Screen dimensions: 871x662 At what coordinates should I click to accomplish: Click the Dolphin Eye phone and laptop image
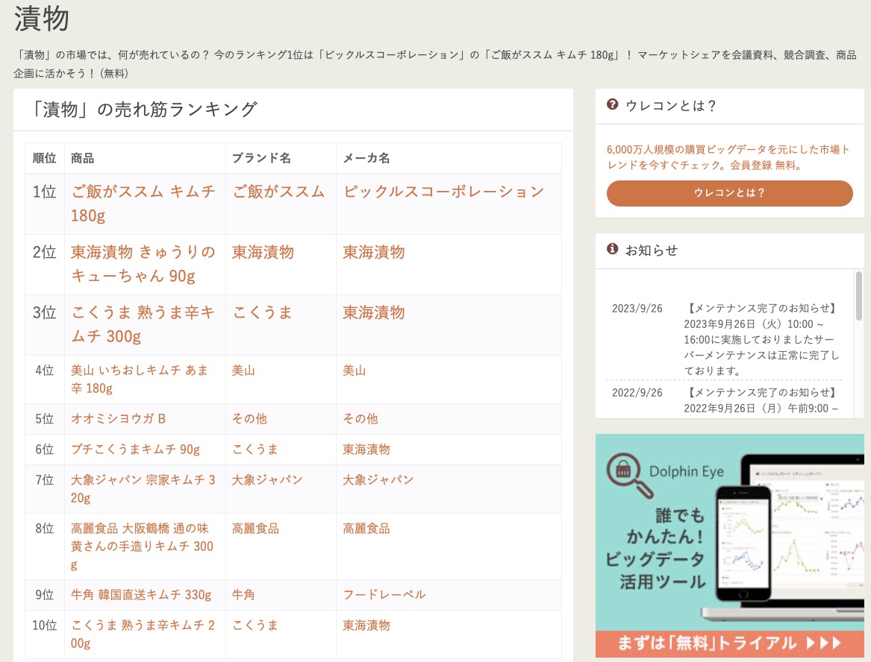(791, 537)
